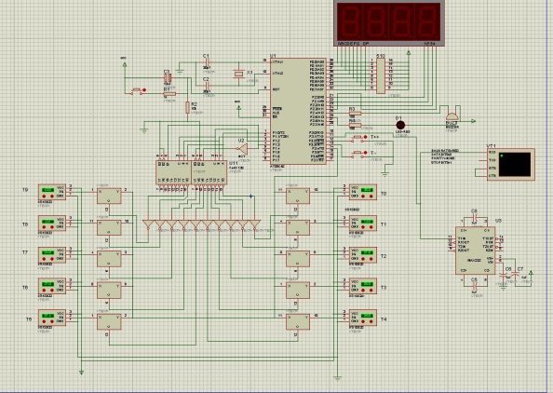The image size is (553, 393).
Task: Select the U2 NOT gate inverter
Action: point(242,148)
